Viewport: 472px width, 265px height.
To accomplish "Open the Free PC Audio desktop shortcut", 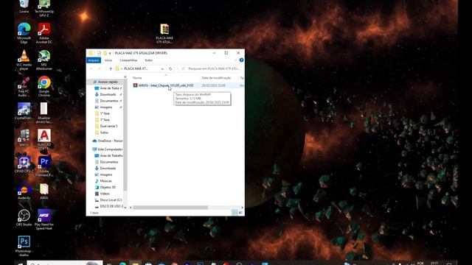I will coord(24,87).
